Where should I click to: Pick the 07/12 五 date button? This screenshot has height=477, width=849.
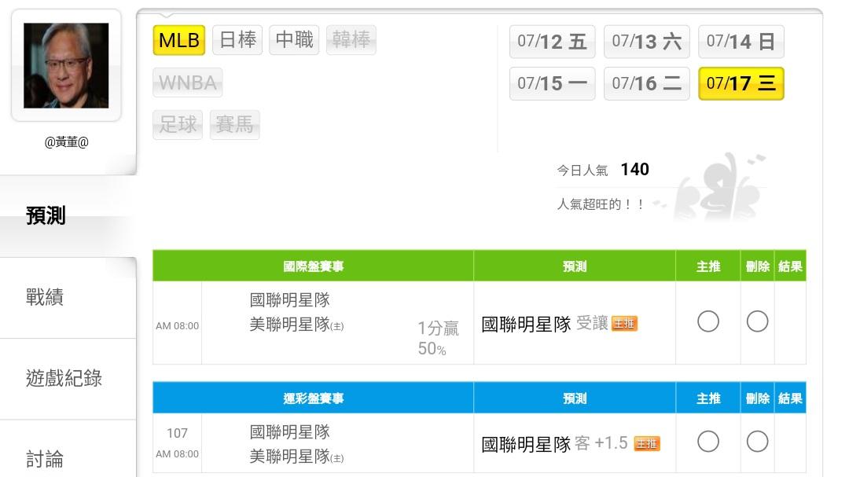pos(553,42)
